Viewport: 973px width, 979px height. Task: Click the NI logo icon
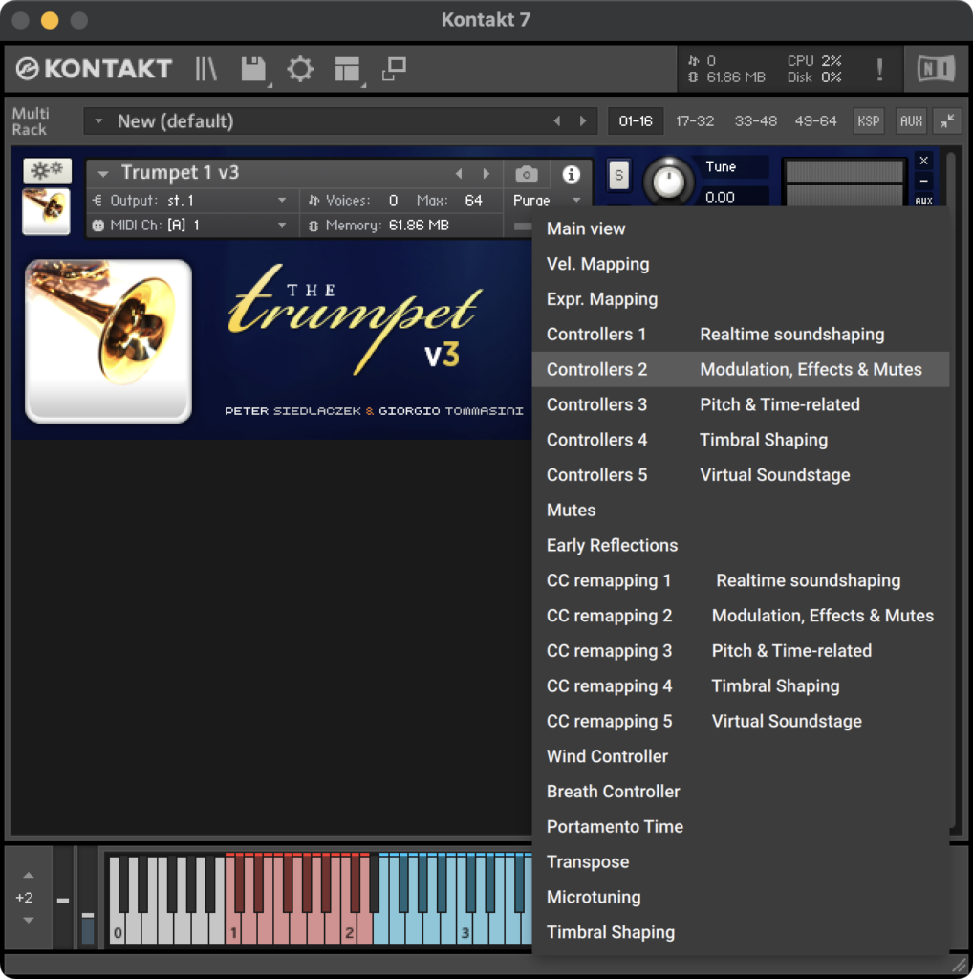[936, 69]
